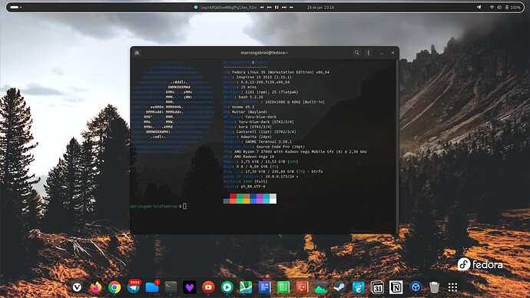Open the Files folder icon in dock
Screen dimensions: 530x298
[152, 286]
